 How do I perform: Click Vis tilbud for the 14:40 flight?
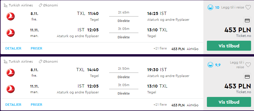point(229,102)
